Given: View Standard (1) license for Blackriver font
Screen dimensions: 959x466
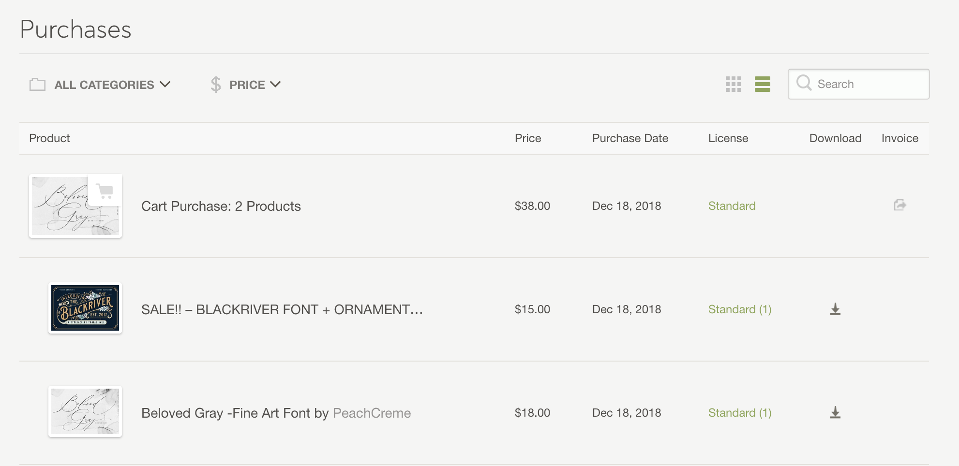Looking at the screenshot, I should pyautogui.click(x=739, y=309).
